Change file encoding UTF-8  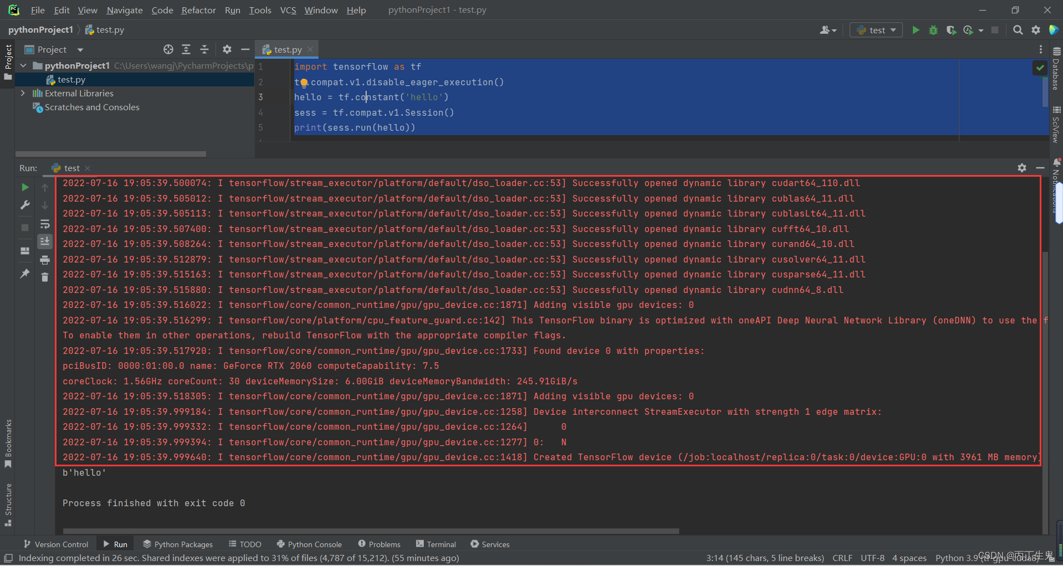(x=872, y=558)
